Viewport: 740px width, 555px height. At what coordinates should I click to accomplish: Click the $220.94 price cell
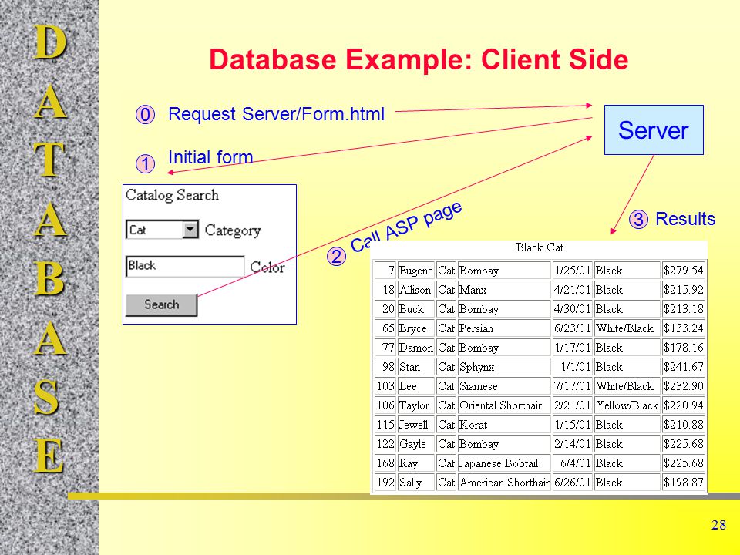point(684,405)
